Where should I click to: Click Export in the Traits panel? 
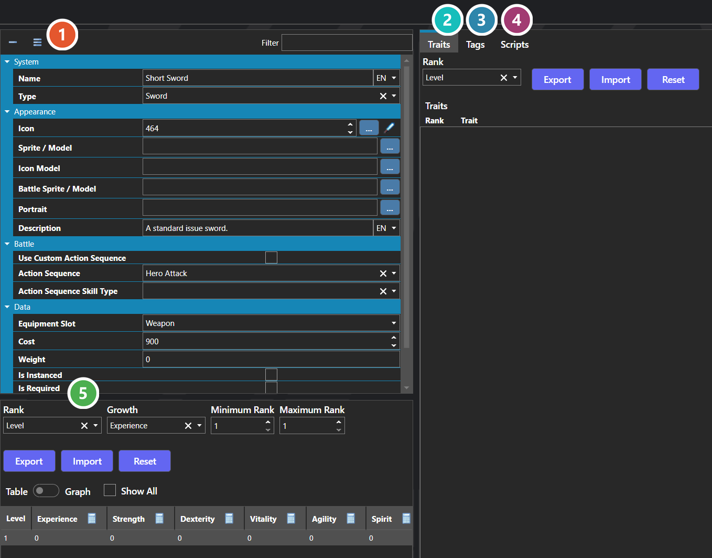pos(557,79)
